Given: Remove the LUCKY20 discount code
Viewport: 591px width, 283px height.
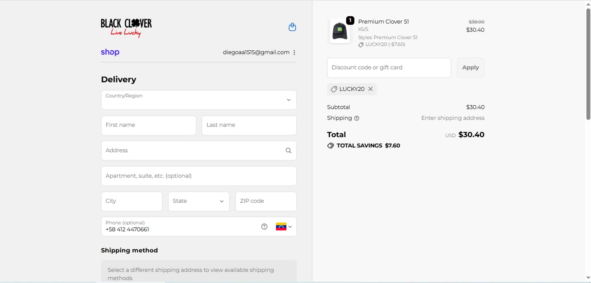Looking at the screenshot, I should (370, 89).
